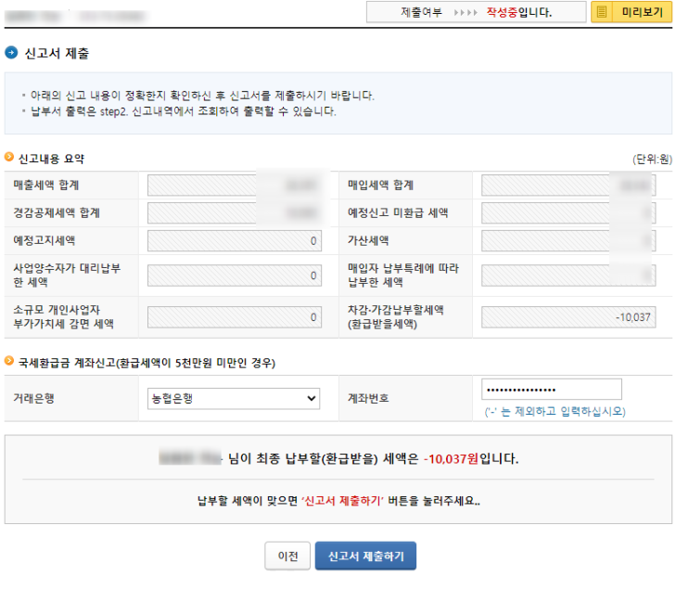The height and width of the screenshot is (590, 689).
Task: Click the orange bullet icon beside 국세환급금 계좌신고
Action: point(9,361)
